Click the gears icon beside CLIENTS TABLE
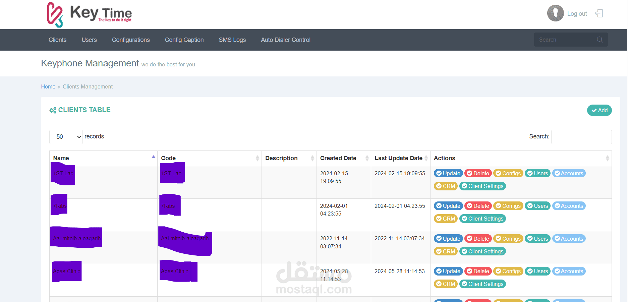This screenshot has width=628, height=302. (53, 110)
